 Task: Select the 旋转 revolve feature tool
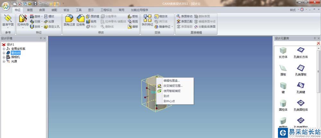click(x=35, y=16)
